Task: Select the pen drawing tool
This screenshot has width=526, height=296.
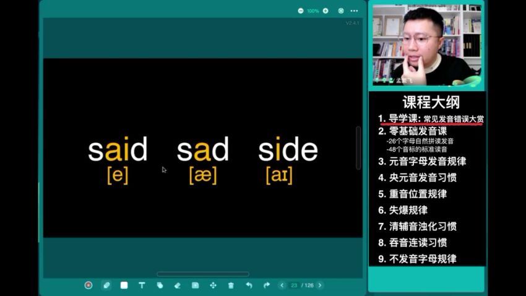Action: point(106,285)
